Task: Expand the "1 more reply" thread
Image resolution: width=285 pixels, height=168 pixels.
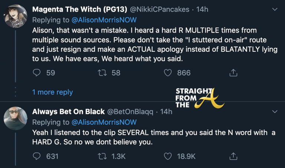Action: pyautogui.click(x=52, y=92)
